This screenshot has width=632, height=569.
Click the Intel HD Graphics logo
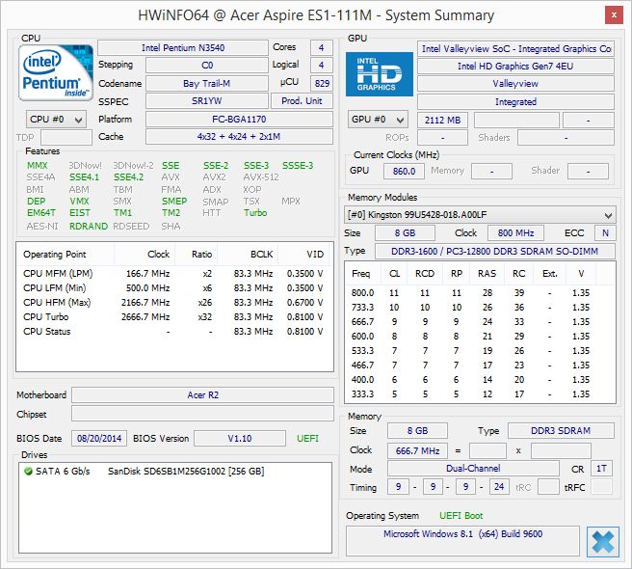(380, 74)
